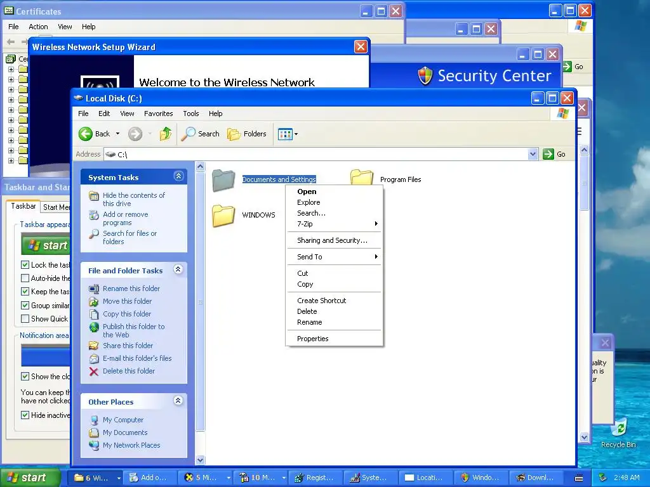Click the Start button
This screenshot has width=650, height=487.
(x=30, y=478)
